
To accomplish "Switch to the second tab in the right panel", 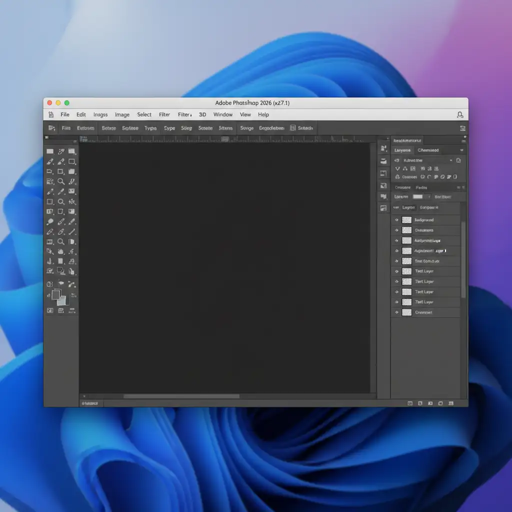I will click(427, 150).
